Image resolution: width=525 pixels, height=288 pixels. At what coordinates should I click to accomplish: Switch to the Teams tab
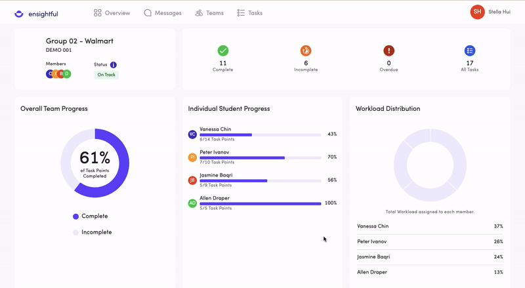click(x=209, y=13)
